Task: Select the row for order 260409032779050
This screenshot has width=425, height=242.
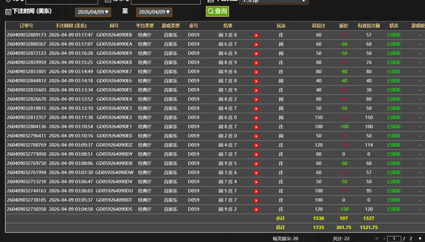Action: click(x=26, y=154)
